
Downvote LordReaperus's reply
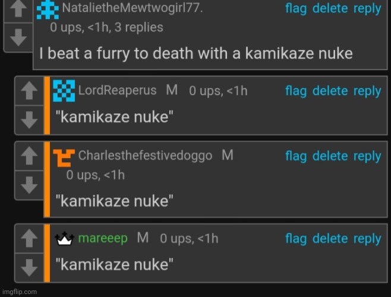[29, 120]
